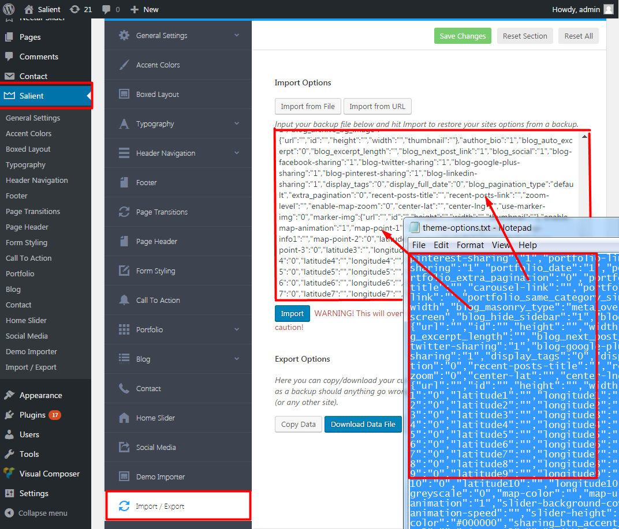Click the Import from File button

coord(308,107)
